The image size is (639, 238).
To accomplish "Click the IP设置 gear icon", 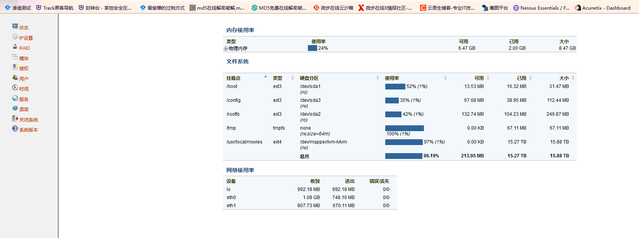I will 15,37.
